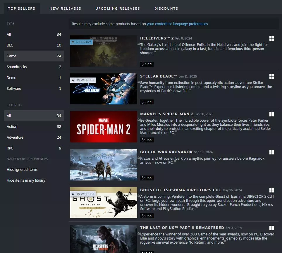Filter type to Soundtracks

[34, 67]
